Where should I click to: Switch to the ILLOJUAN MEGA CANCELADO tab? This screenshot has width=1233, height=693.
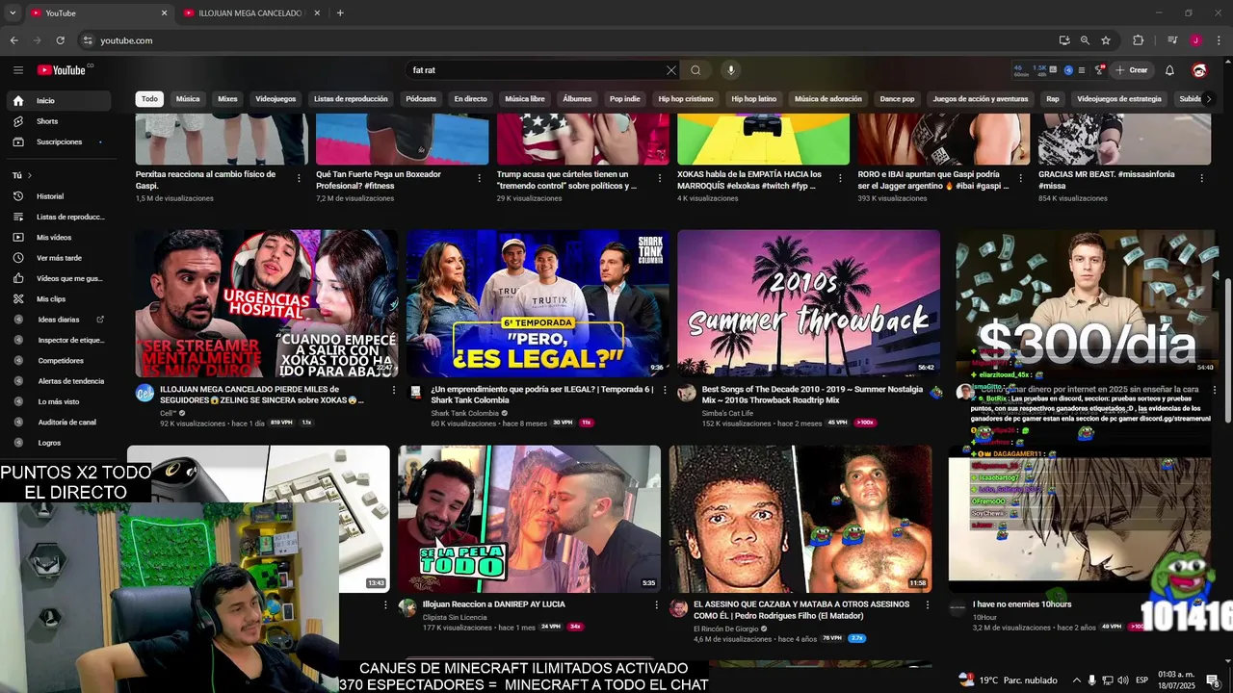(x=251, y=13)
